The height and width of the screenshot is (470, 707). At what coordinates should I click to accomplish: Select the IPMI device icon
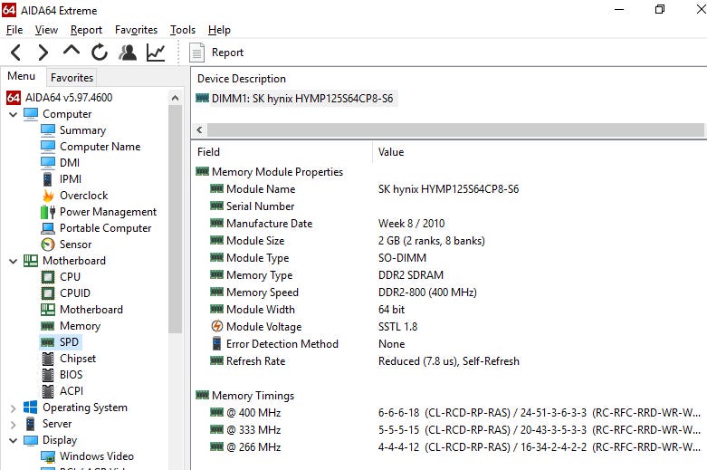[x=48, y=179]
